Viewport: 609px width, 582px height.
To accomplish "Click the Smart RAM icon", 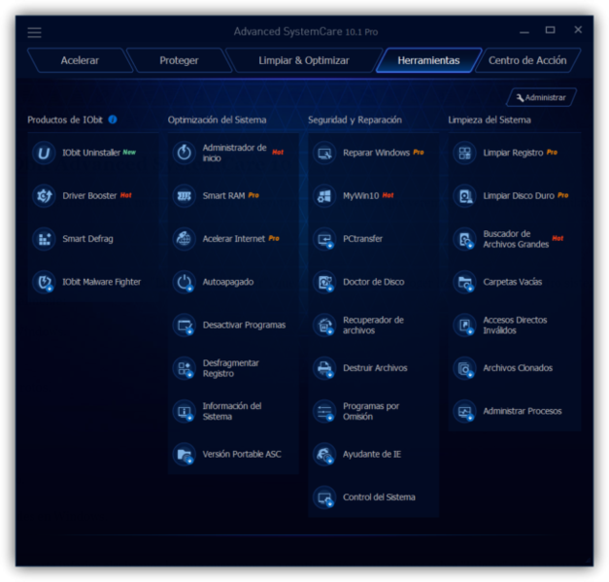I will [185, 196].
